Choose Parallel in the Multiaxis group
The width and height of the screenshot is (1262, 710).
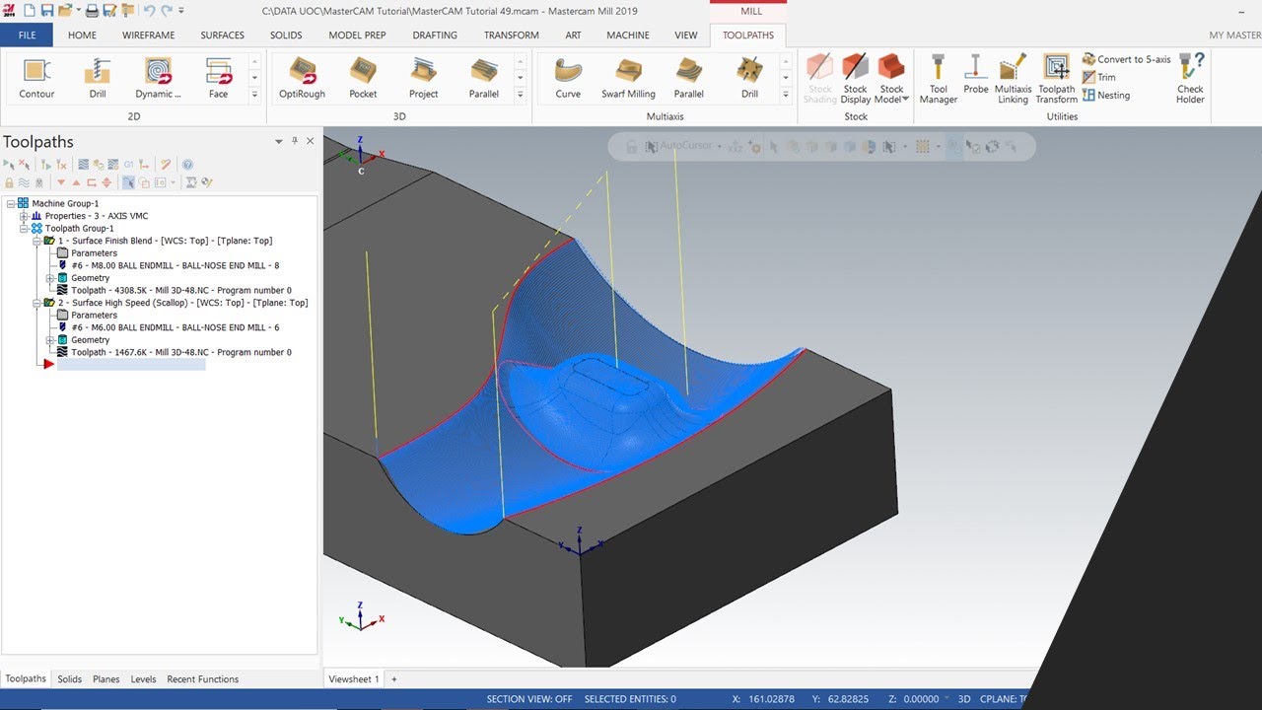pos(688,79)
